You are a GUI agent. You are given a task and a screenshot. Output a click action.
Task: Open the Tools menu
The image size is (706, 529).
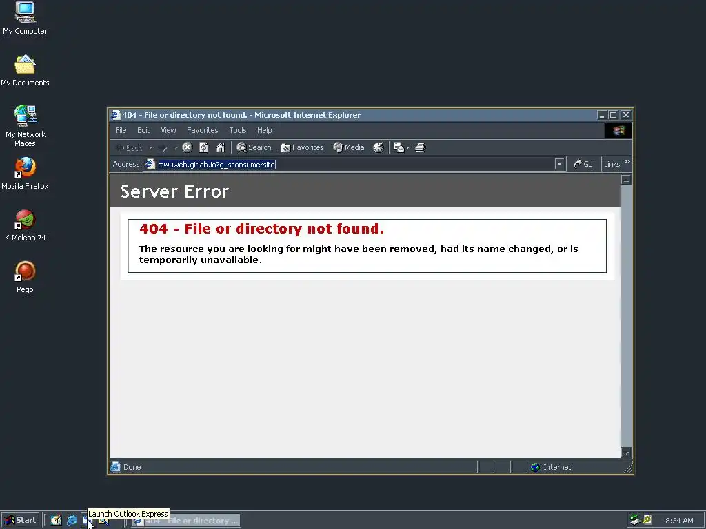pos(238,130)
